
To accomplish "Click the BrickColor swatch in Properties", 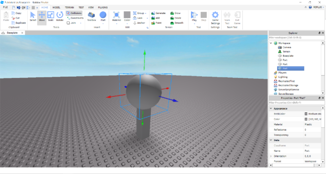I will coord(306,114).
